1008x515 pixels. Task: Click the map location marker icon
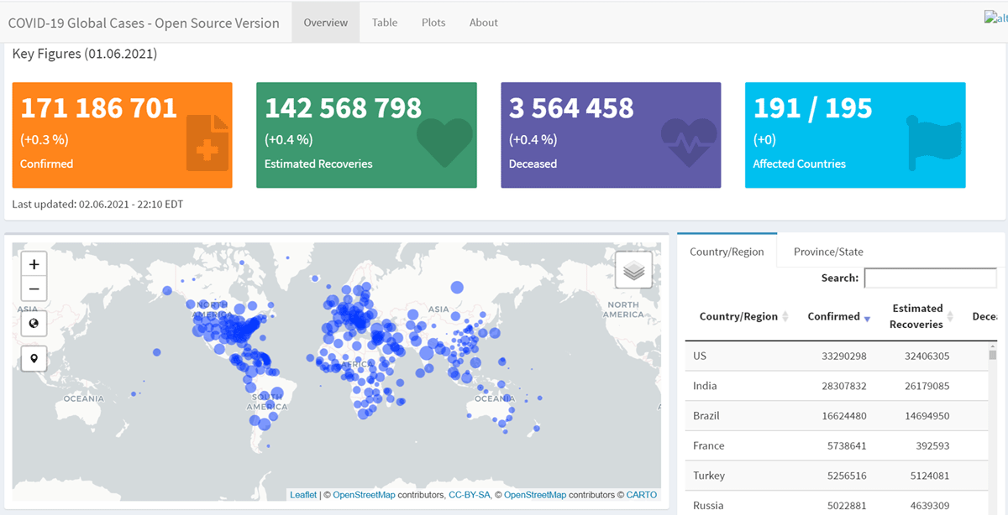click(x=34, y=359)
